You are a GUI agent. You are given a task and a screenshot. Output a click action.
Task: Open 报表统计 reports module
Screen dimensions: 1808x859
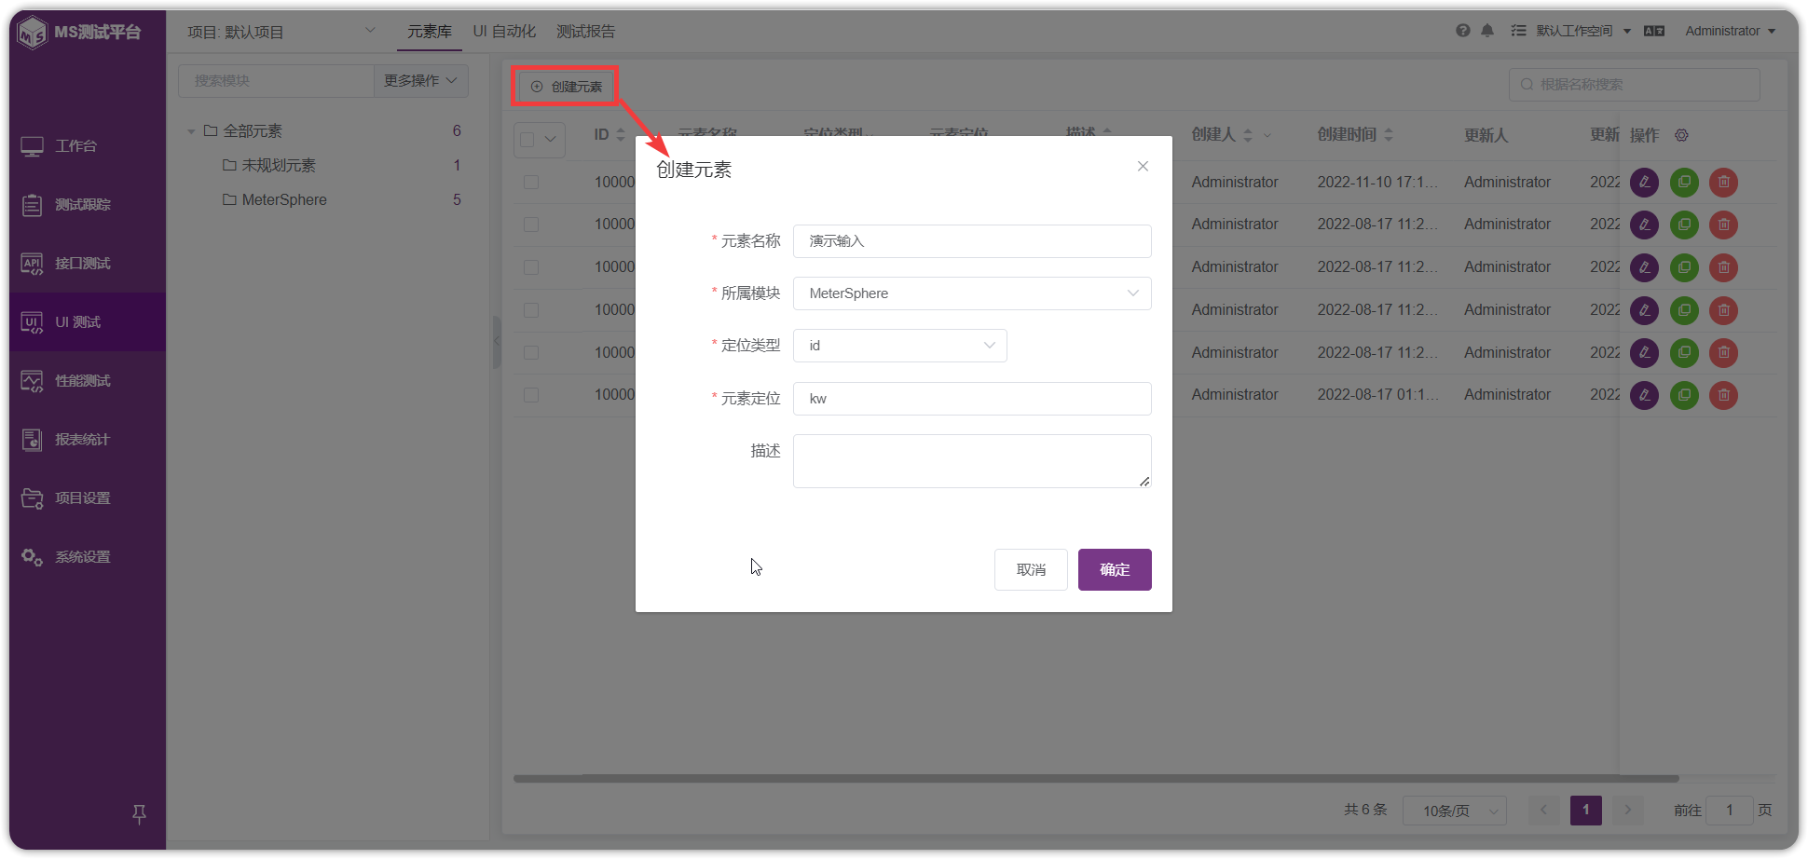click(x=82, y=440)
